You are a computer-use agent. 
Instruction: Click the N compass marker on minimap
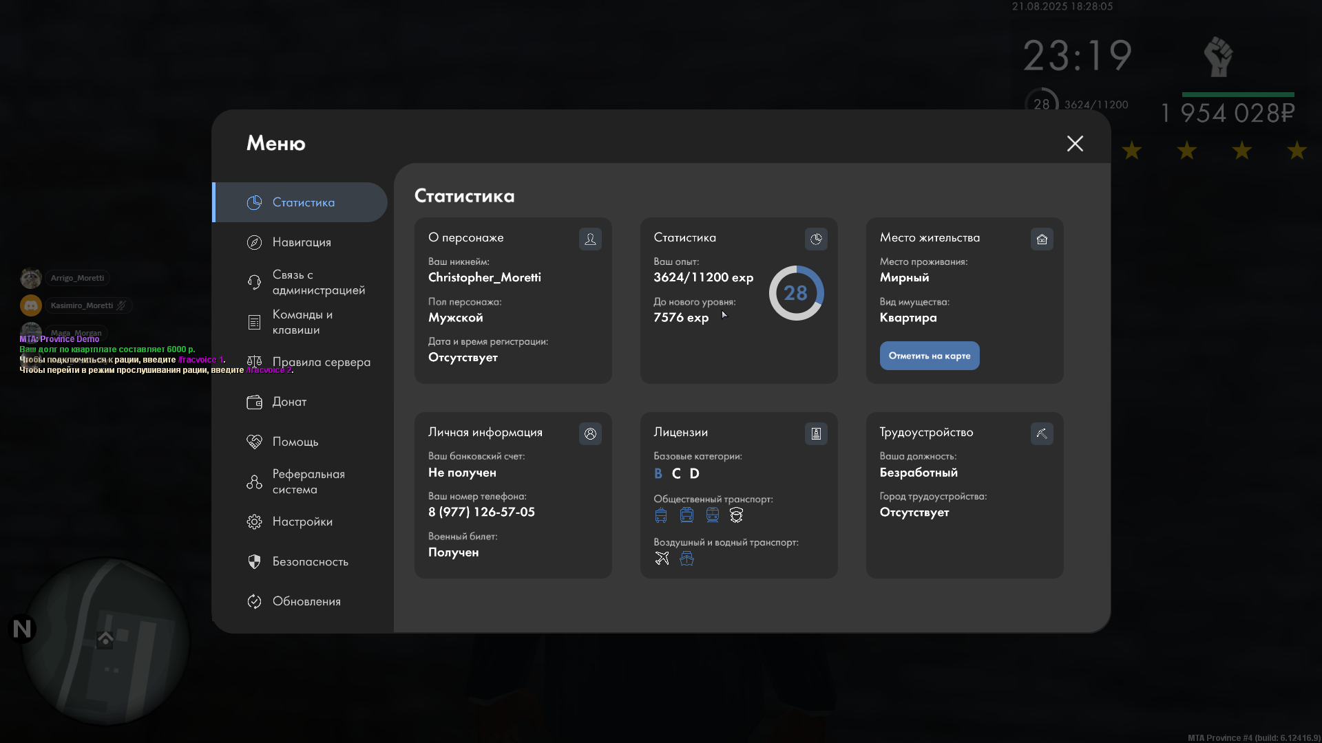pyautogui.click(x=22, y=629)
